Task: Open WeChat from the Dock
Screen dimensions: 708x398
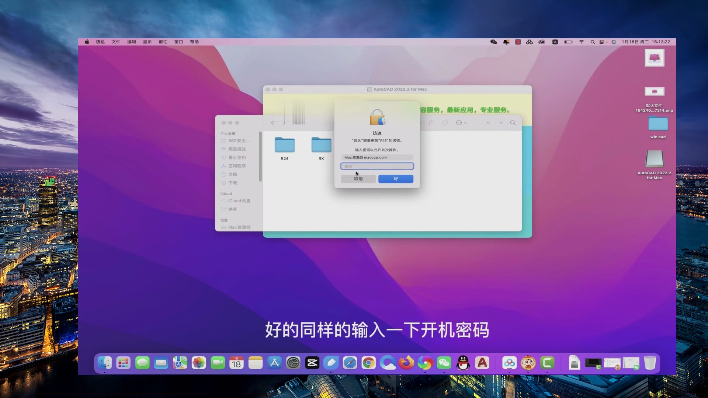Action: 444,363
